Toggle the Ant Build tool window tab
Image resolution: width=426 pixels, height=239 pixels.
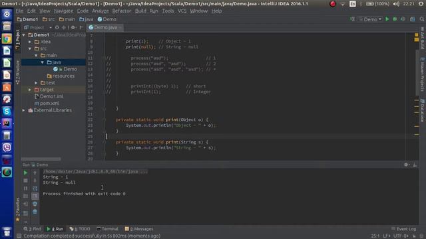(x=422, y=39)
